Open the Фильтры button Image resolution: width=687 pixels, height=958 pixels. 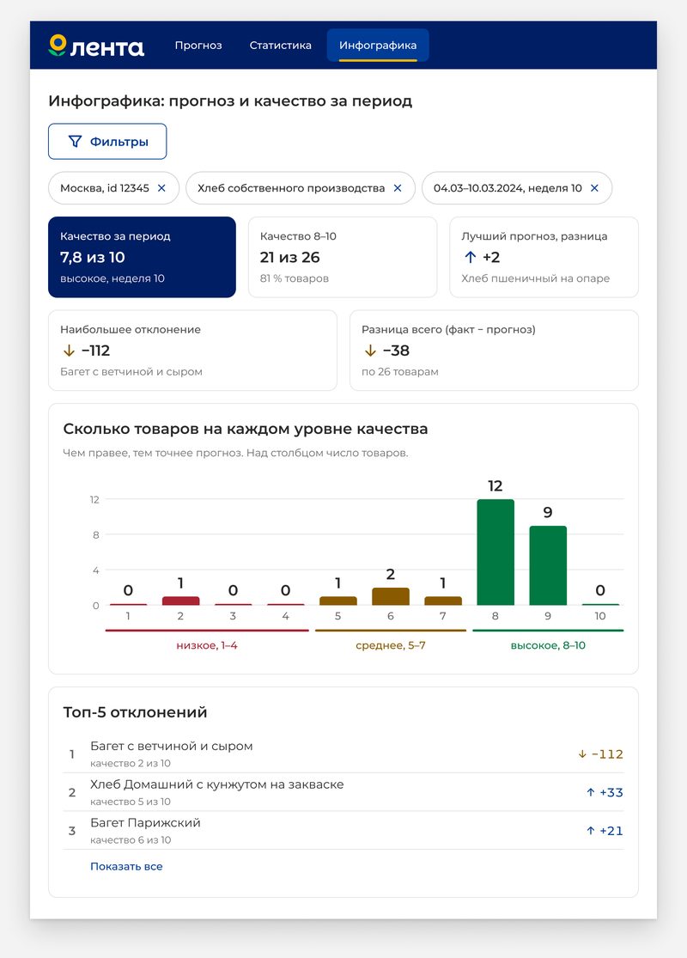click(107, 141)
